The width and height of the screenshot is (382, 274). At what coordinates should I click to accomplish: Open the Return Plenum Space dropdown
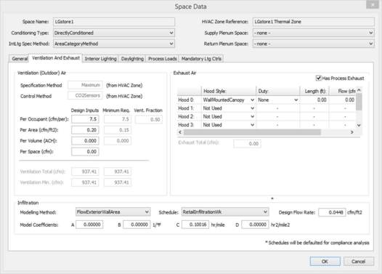(x=313, y=44)
